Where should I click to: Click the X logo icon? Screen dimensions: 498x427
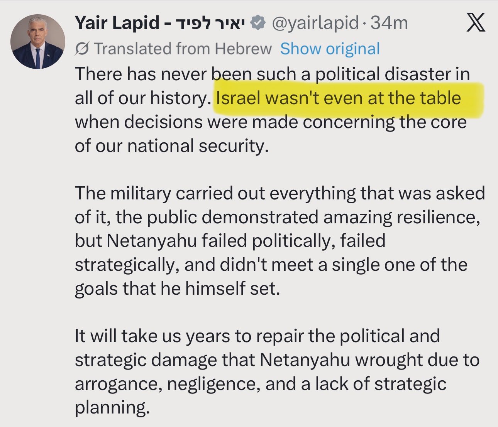(475, 23)
